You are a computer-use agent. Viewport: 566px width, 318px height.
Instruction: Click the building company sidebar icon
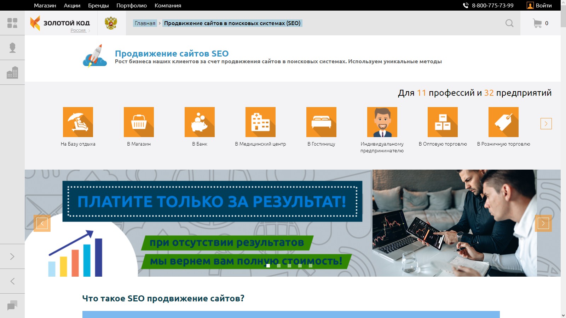click(12, 72)
